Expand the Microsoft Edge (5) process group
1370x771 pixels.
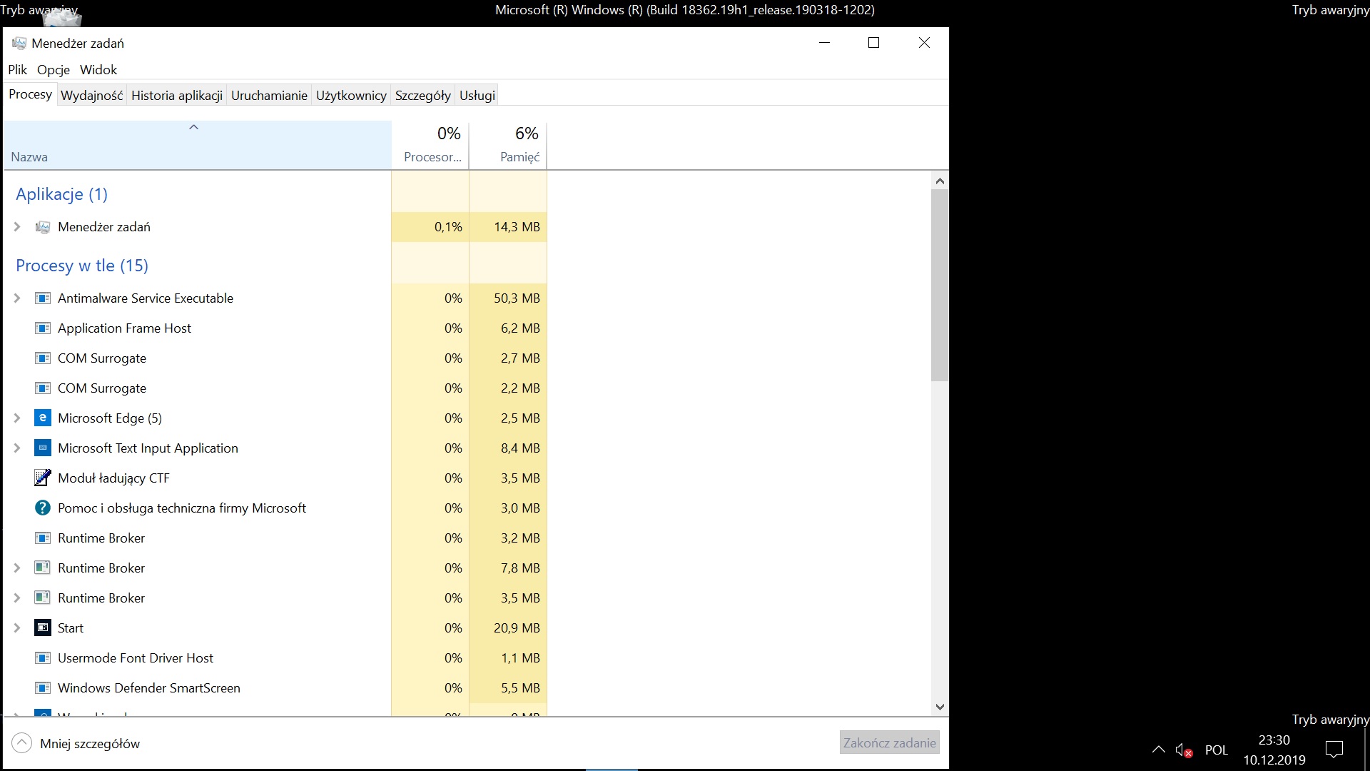click(17, 418)
